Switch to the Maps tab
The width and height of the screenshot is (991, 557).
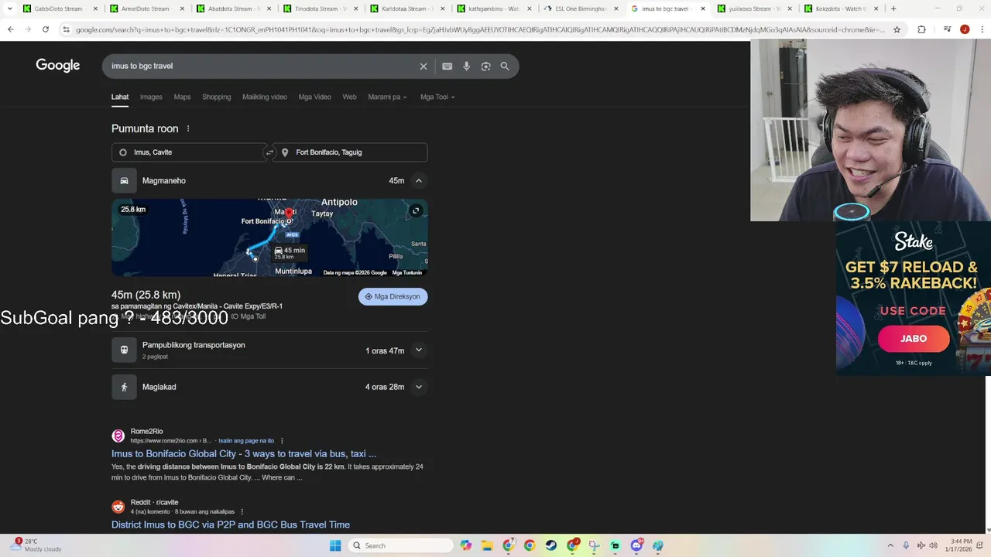[182, 97]
